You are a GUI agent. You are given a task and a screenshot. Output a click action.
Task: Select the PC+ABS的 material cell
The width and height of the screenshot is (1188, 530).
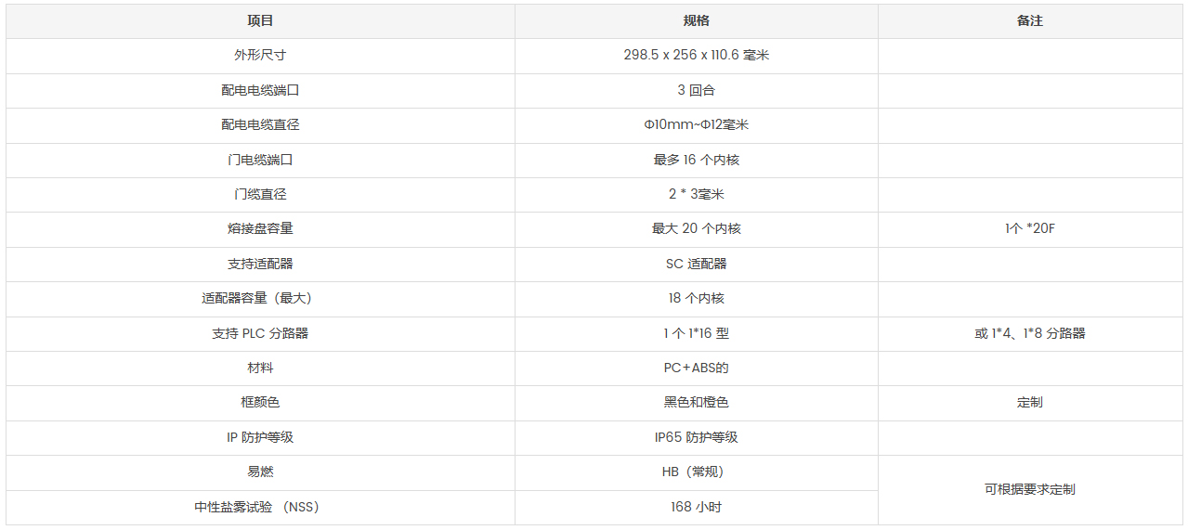point(696,368)
